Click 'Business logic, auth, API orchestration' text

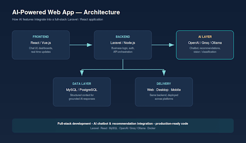(x=123, y=50)
